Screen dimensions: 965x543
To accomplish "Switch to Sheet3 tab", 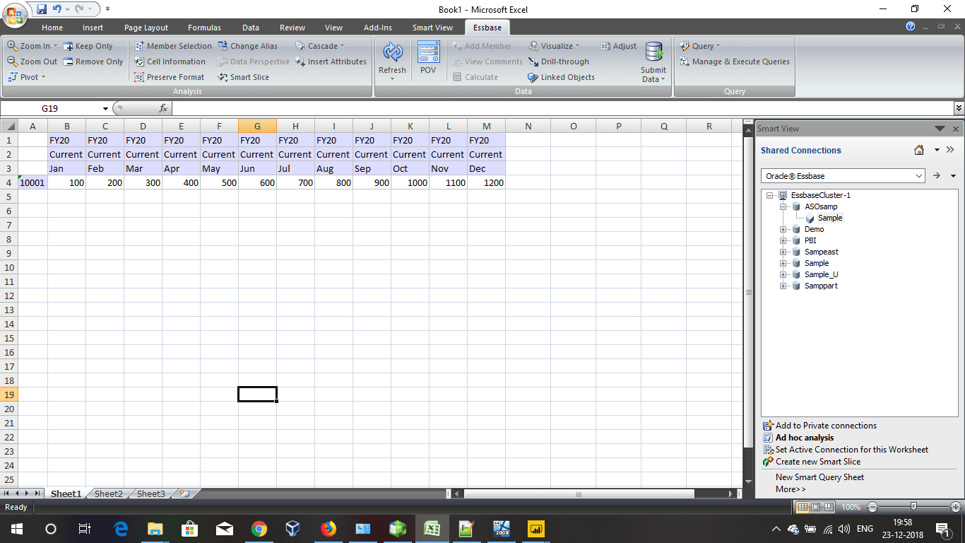I will pyautogui.click(x=151, y=494).
